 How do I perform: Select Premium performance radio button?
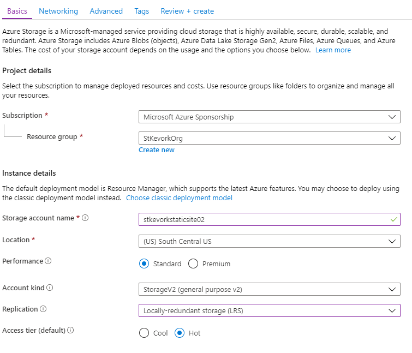pyautogui.click(x=193, y=264)
